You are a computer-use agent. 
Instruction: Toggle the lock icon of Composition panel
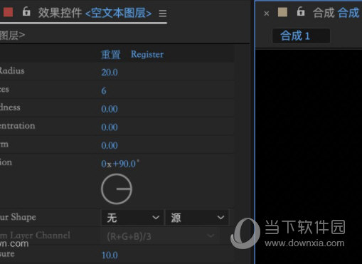click(x=301, y=11)
